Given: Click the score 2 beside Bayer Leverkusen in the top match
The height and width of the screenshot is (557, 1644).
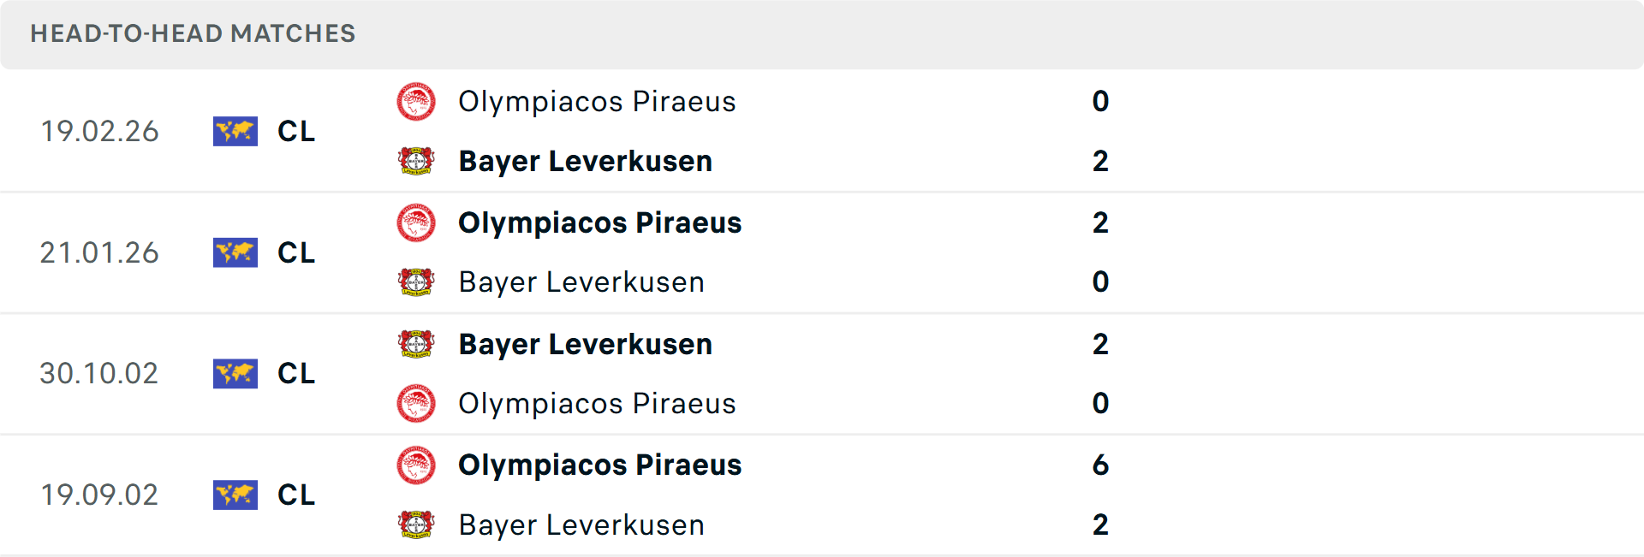Looking at the screenshot, I should (x=1102, y=161).
